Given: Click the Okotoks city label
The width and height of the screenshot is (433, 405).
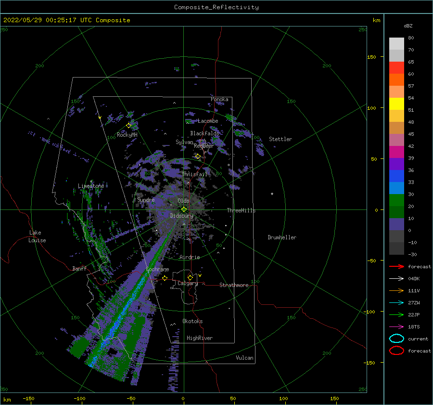Looking at the screenshot, I should click(x=192, y=321).
